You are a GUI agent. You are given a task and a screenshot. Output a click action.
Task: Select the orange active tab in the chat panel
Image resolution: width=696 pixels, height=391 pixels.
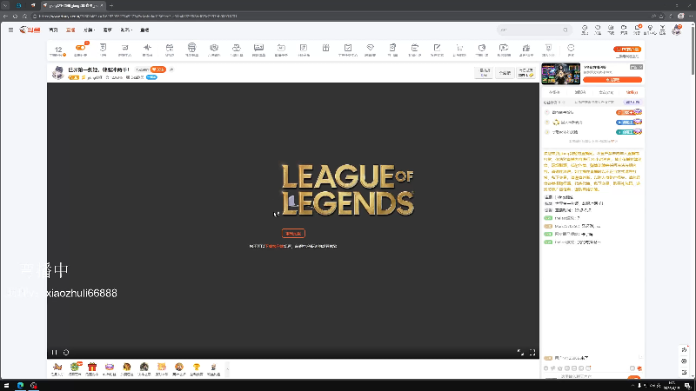[632, 92]
